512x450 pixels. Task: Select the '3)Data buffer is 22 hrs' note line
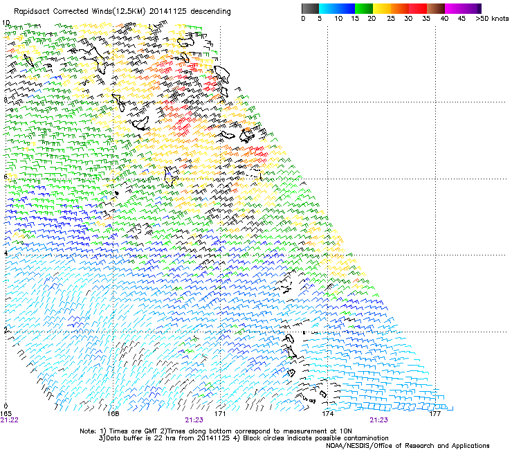point(244,438)
